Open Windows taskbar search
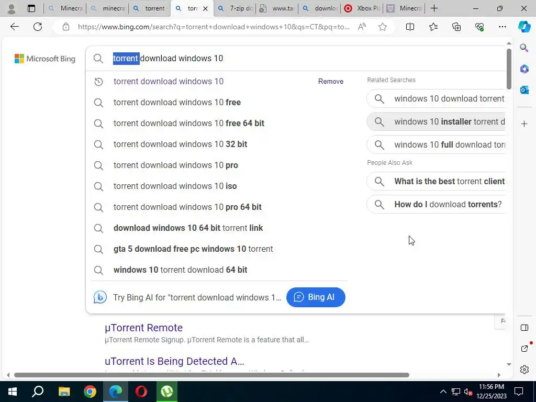 (38, 392)
